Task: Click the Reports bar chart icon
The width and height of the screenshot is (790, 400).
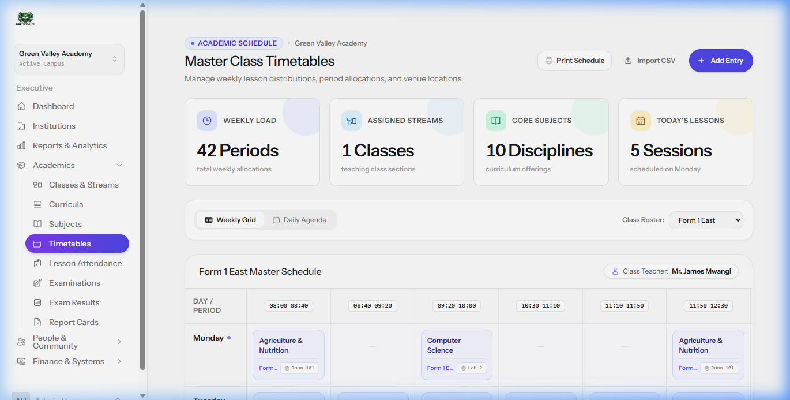Action: [x=21, y=145]
